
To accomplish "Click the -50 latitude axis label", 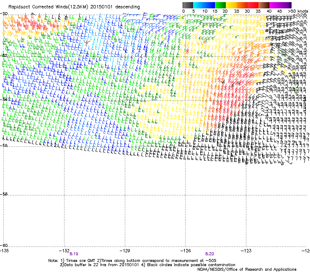I will click(4, 14).
